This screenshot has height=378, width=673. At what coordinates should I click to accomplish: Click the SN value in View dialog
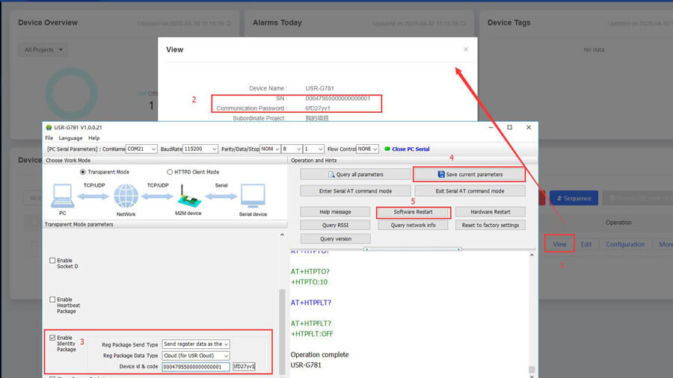pyautogui.click(x=337, y=98)
